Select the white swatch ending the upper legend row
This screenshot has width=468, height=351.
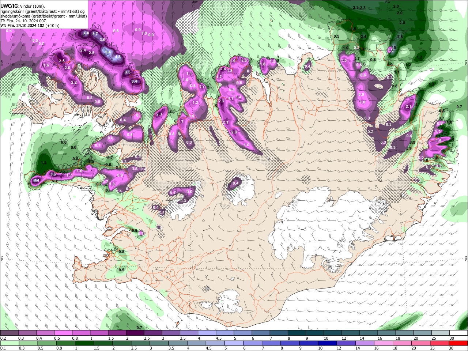pos(458,333)
